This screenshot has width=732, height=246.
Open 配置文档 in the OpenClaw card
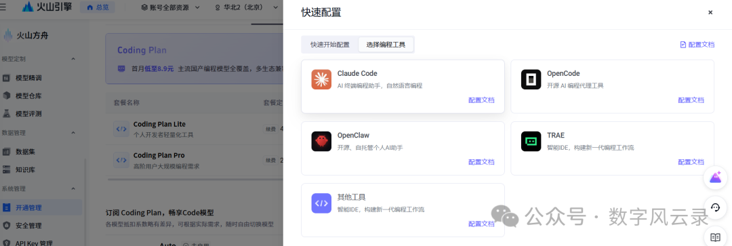pyautogui.click(x=481, y=162)
